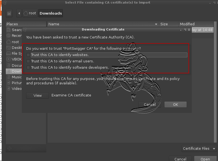The height and width of the screenshot is (161, 218).
Task: Click Places column header
Action: pos(26,24)
